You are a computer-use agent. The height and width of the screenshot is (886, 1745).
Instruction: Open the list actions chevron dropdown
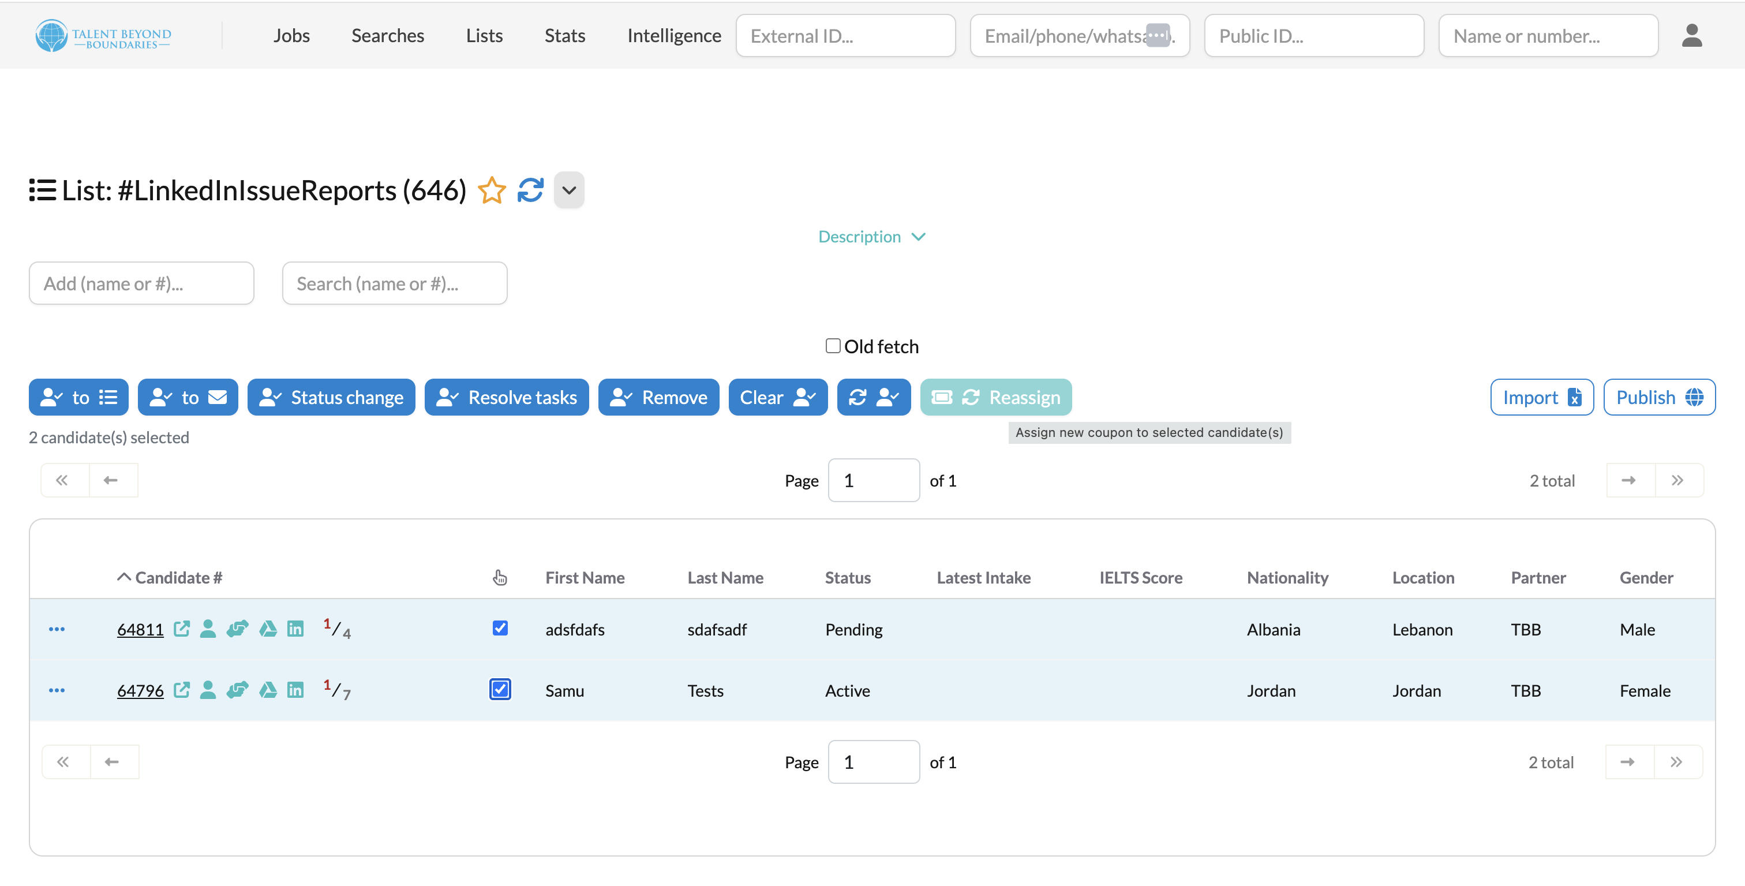tap(569, 190)
